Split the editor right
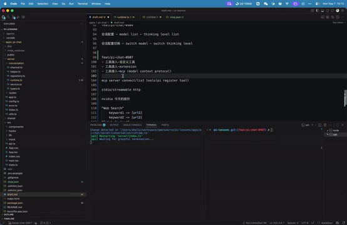347x225 pixels. (338, 17)
